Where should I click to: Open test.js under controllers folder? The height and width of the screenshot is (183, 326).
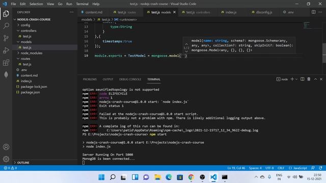[27, 36]
